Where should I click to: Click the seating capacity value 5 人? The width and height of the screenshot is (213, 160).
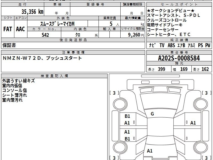tap(114, 24)
